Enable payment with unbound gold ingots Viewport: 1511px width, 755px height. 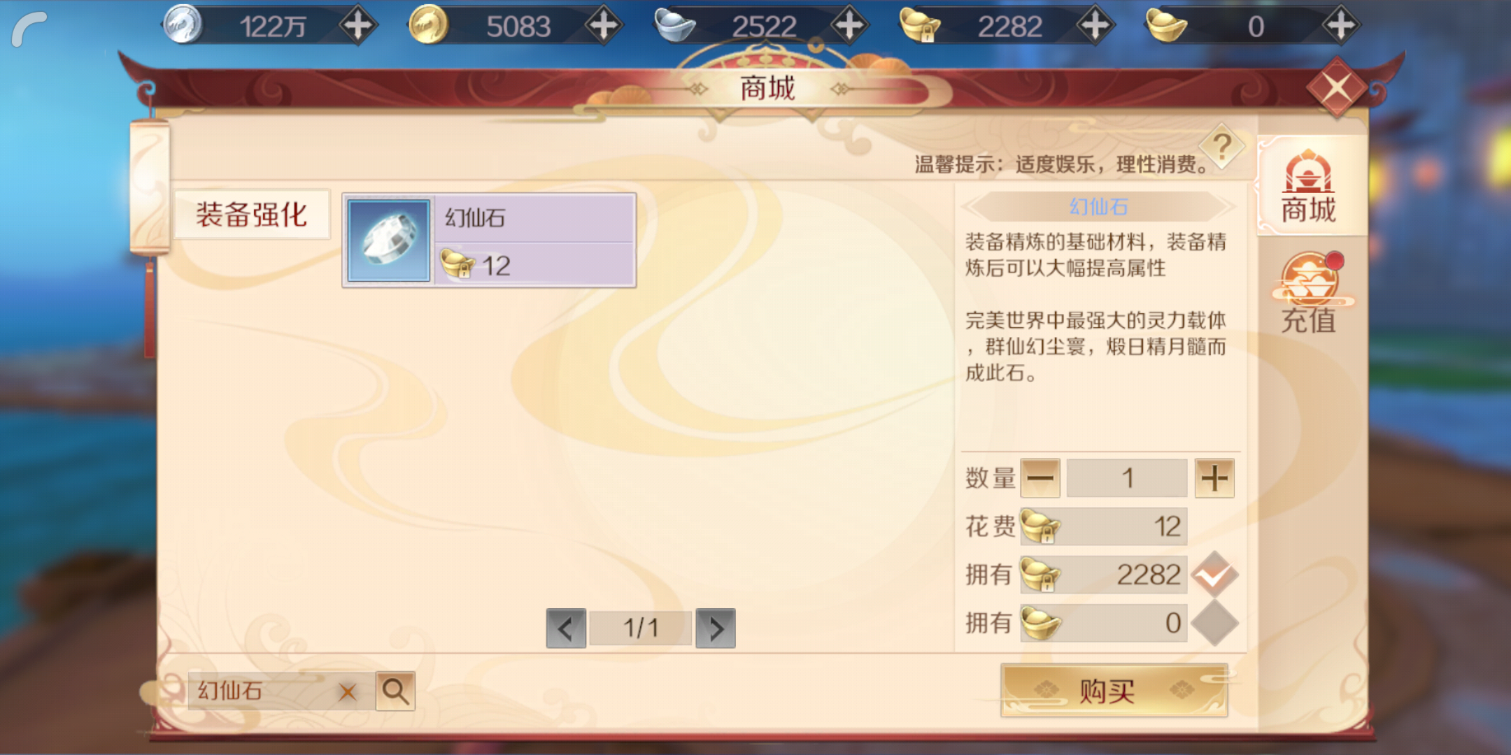(1215, 622)
